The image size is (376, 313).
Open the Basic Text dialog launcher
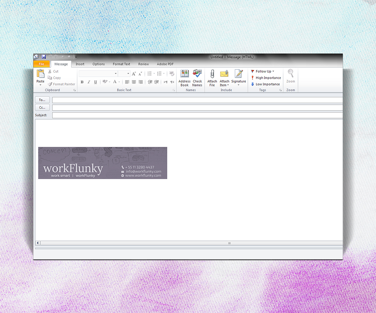174,90
